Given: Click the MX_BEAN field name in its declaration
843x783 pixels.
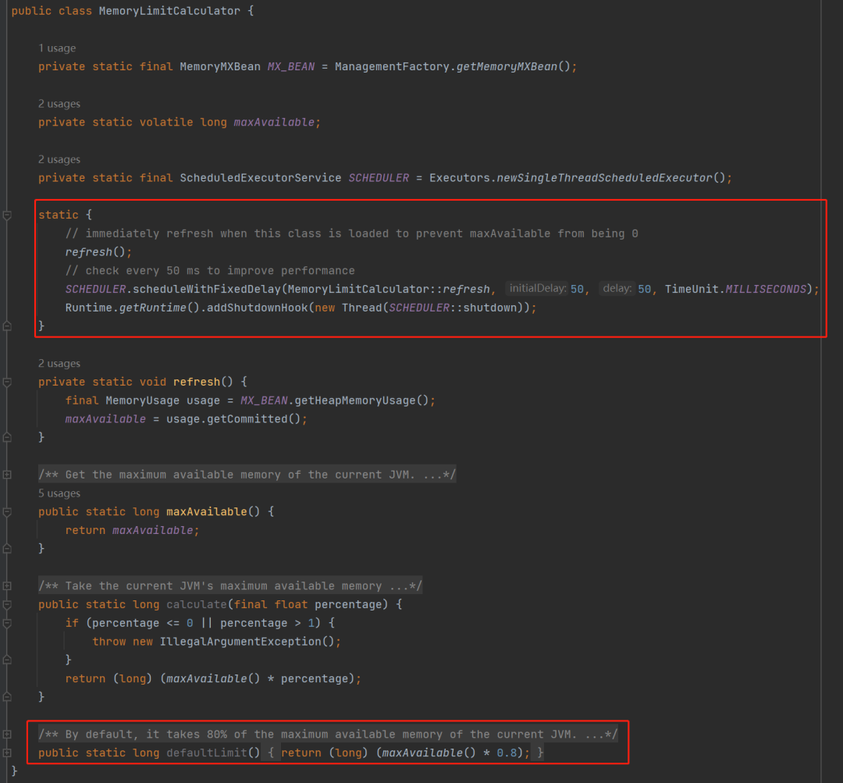Looking at the screenshot, I should pyautogui.click(x=291, y=66).
